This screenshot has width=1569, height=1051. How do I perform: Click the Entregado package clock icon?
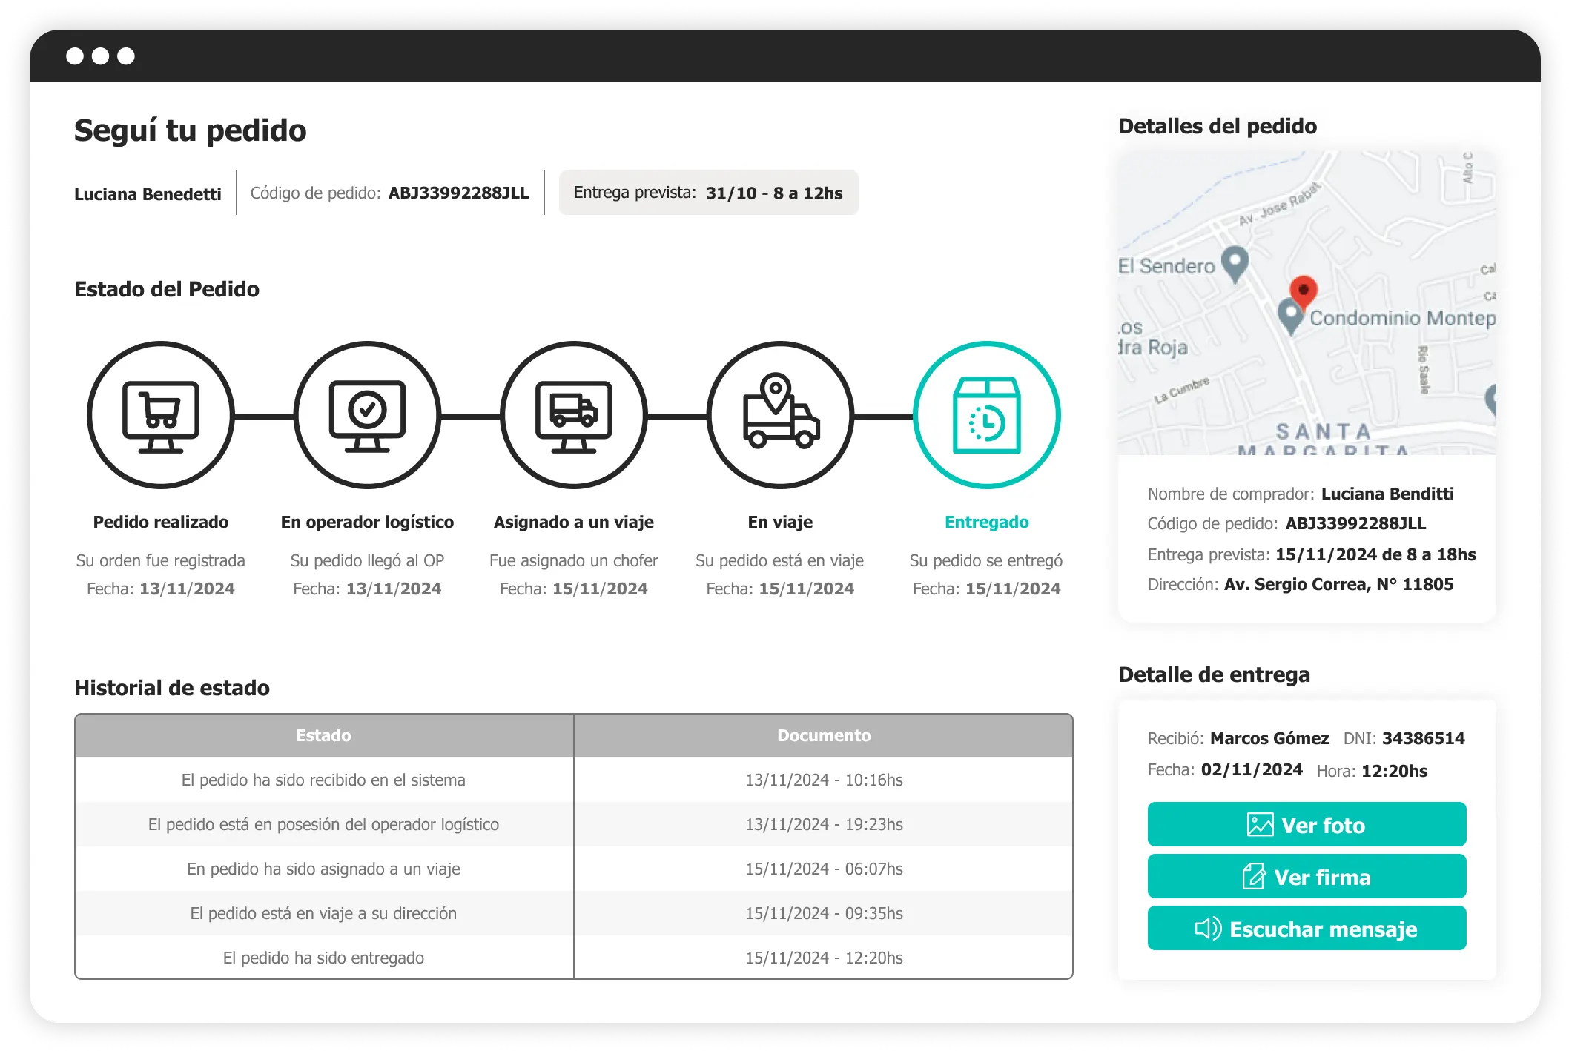coord(987,415)
